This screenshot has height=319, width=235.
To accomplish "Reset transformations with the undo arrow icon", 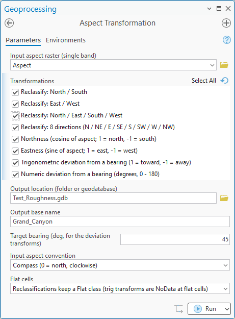I will [224, 81].
